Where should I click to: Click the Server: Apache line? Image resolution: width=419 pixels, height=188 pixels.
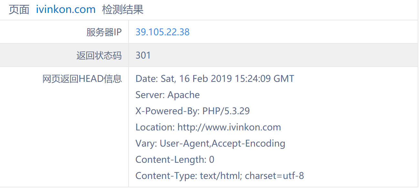(x=167, y=95)
